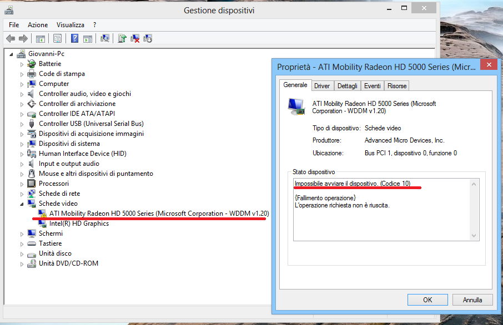Viewport: 503px width, 325px height.
Task: Click the Code di stampa printer icon
Action: click(x=32, y=74)
